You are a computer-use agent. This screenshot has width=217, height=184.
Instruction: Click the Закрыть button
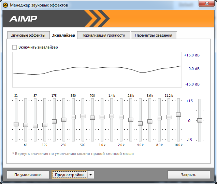click(x=189, y=175)
